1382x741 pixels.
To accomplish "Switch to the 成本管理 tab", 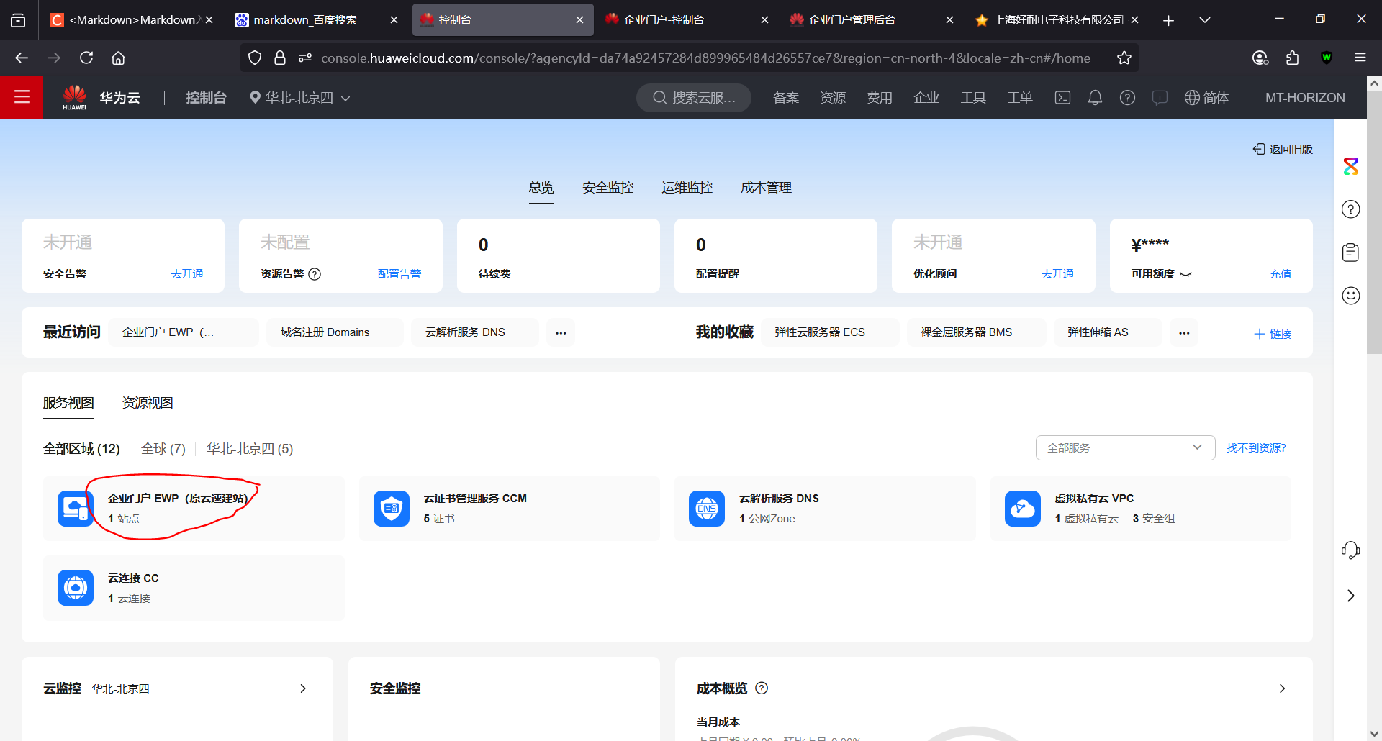I will coord(766,188).
